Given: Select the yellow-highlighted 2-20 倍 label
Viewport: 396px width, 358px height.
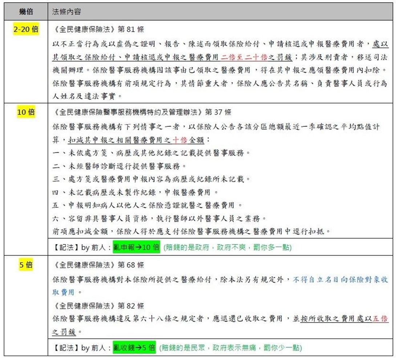Looking at the screenshot, I should tap(25, 29).
